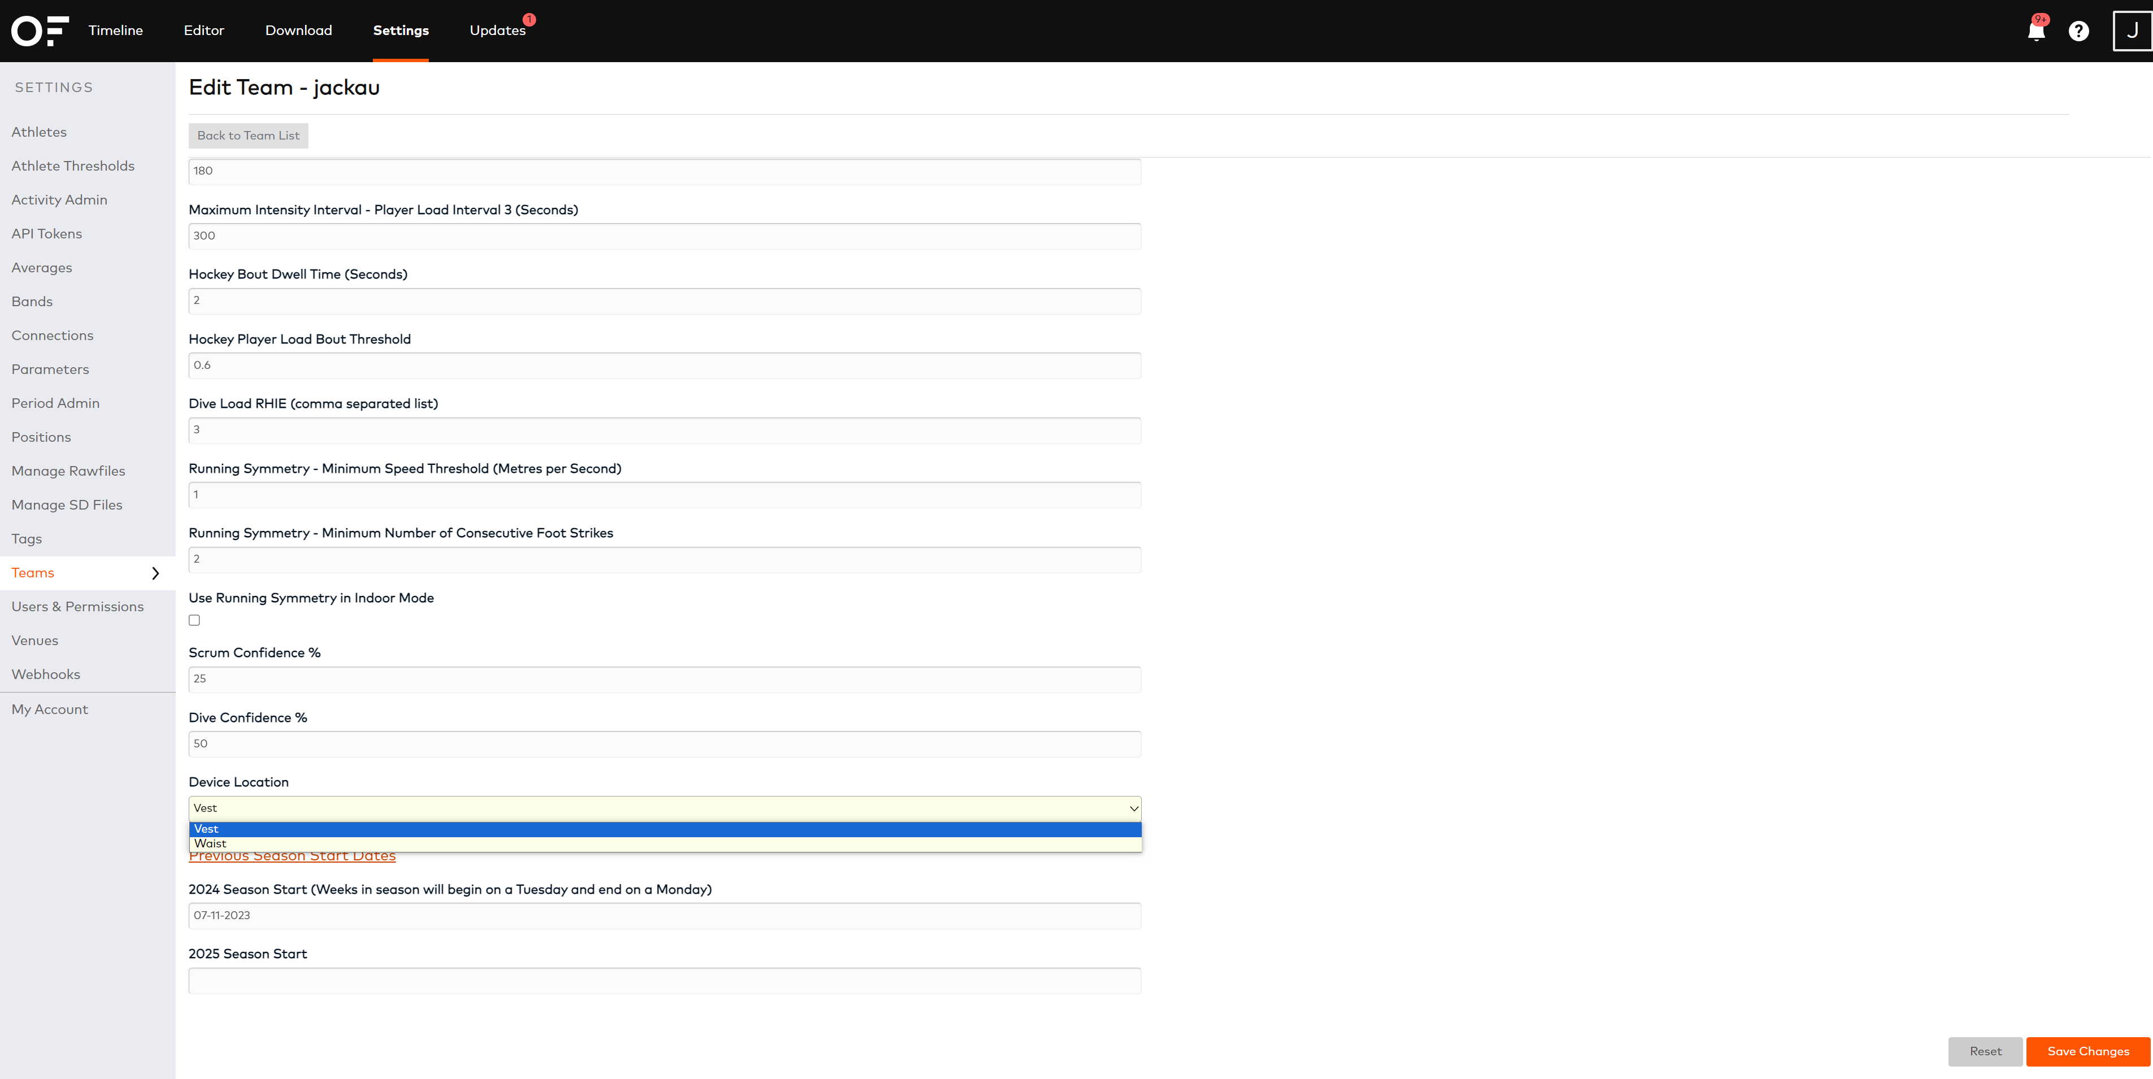Image resolution: width=2153 pixels, height=1079 pixels.
Task: Edit Hockey Player Load Bout Threshold field
Action: click(x=664, y=366)
